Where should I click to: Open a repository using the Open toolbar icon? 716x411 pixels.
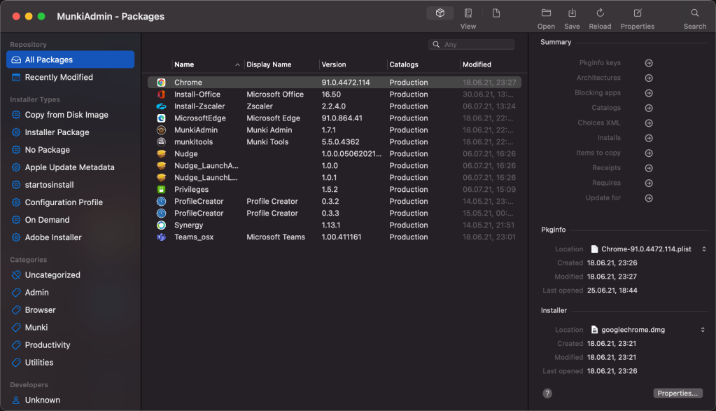545,13
